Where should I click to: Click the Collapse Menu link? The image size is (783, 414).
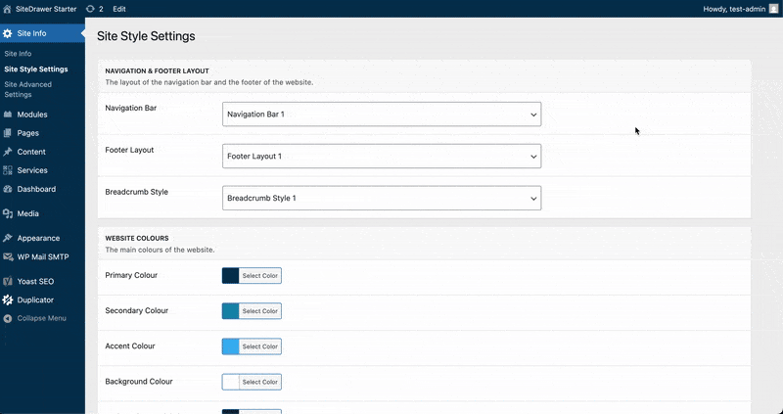pyautogui.click(x=41, y=319)
